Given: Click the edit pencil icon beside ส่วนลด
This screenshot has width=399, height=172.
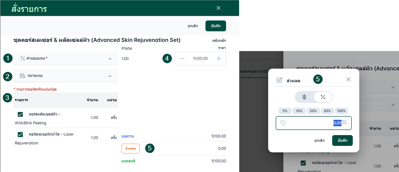Looking at the screenshot, I should (279, 80).
